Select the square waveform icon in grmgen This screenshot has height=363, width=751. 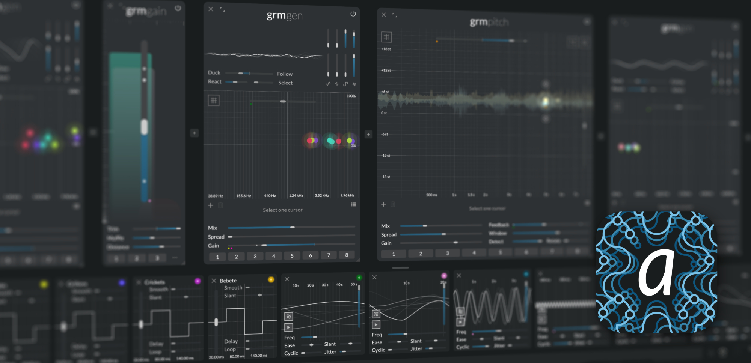click(345, 84)
